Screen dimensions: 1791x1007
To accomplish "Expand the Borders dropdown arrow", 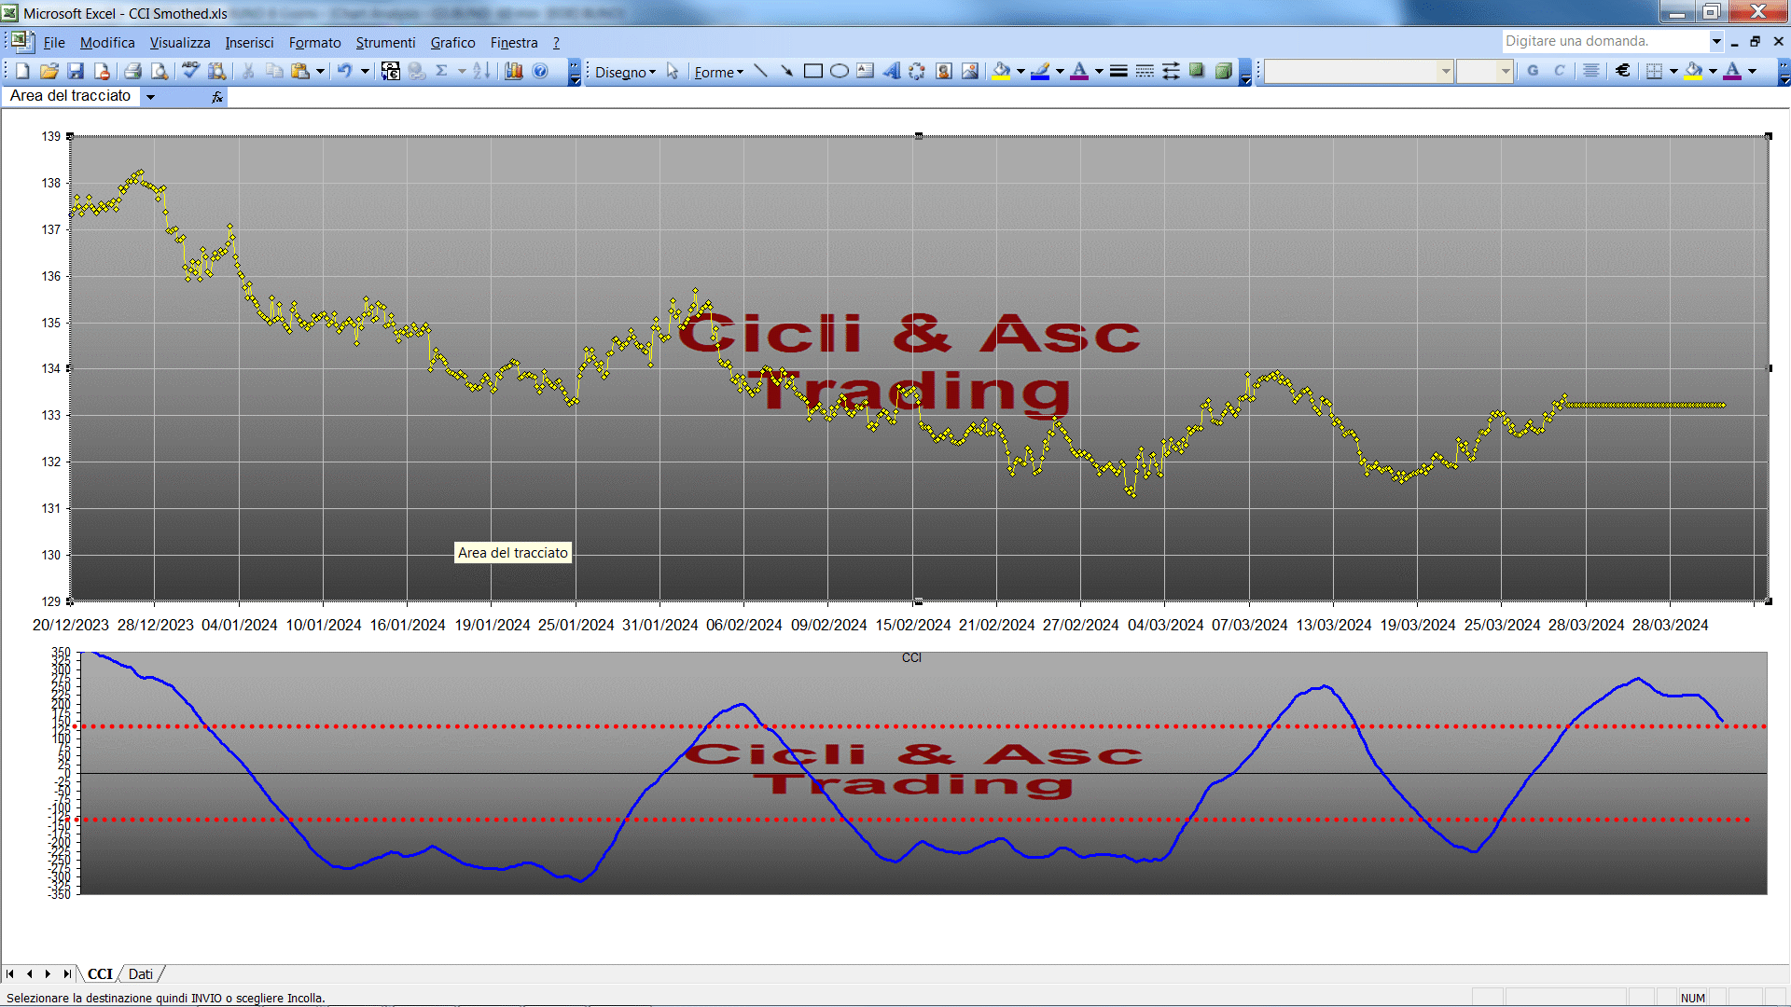I will 1673,71.
